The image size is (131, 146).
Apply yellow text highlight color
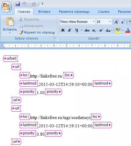click(x=118, y=30)
